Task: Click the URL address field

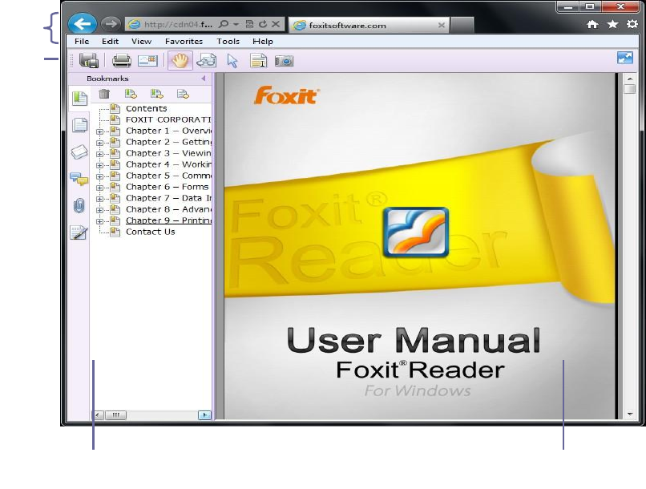Action: tap(178, 24)
